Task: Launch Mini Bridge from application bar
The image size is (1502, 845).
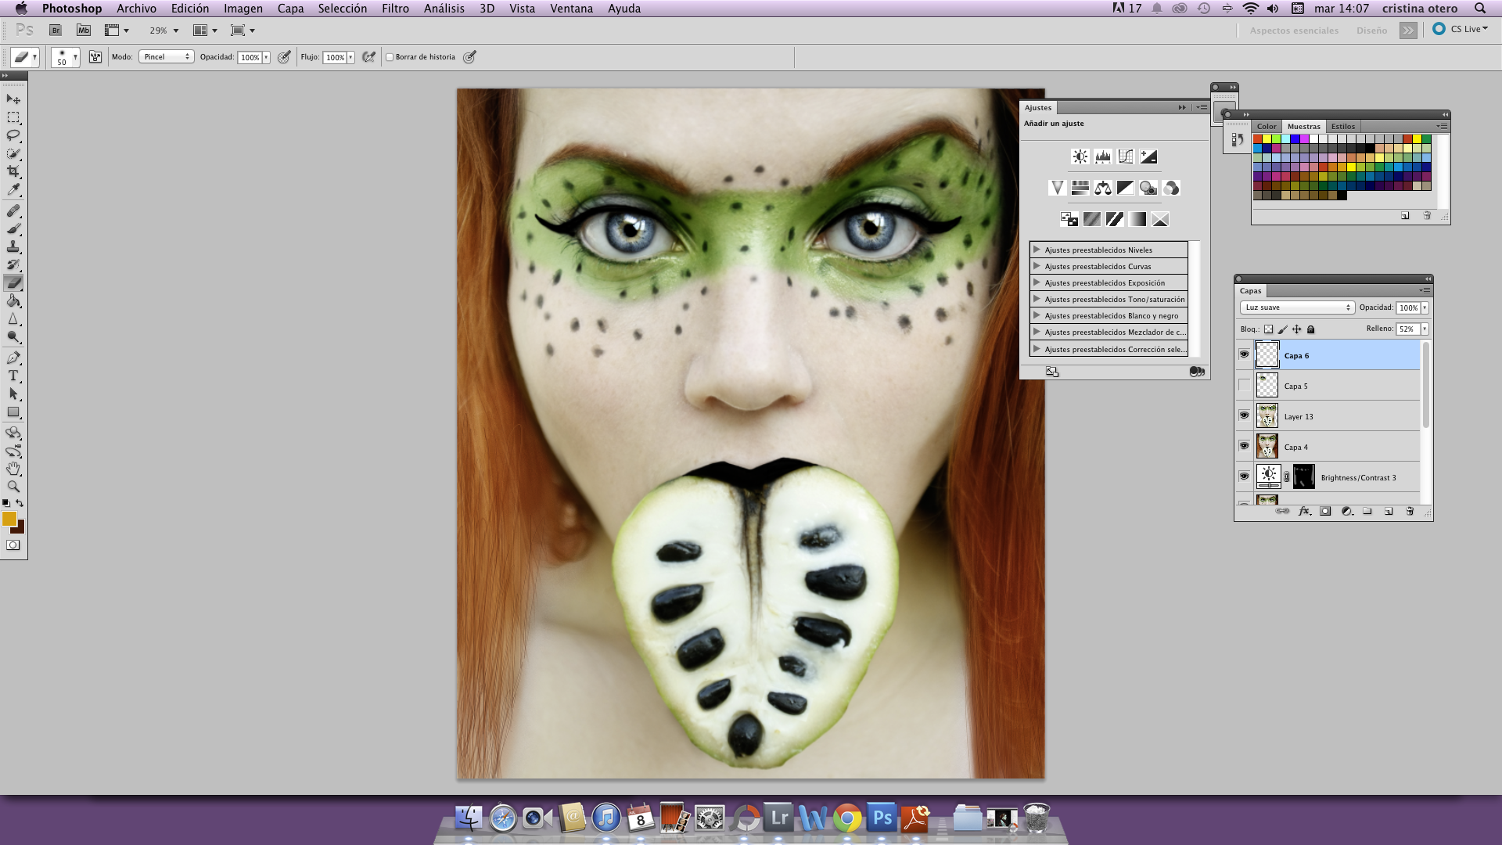Action: 84,30
